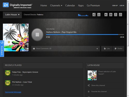Click star icon beside Favorite this channel
The width and height of the screenshot is (129, 97).
click(89, 92)
